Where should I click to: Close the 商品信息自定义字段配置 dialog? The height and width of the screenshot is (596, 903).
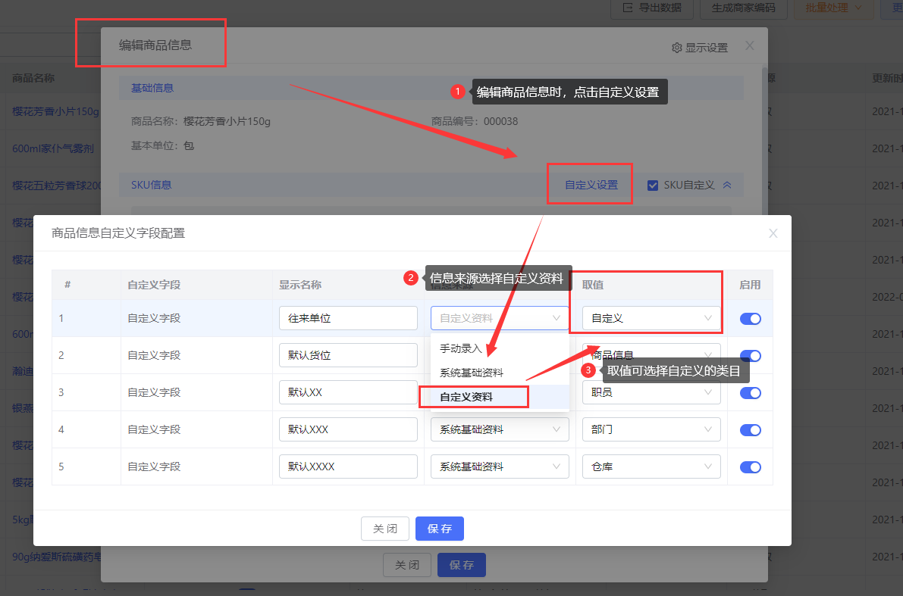[x=773, y=233]
